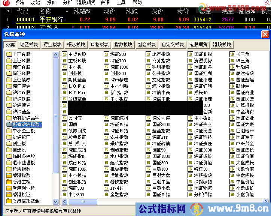Select 中小企业板 in category tree
The height and width of the screenshot is (216, 271).
[24, 131]
